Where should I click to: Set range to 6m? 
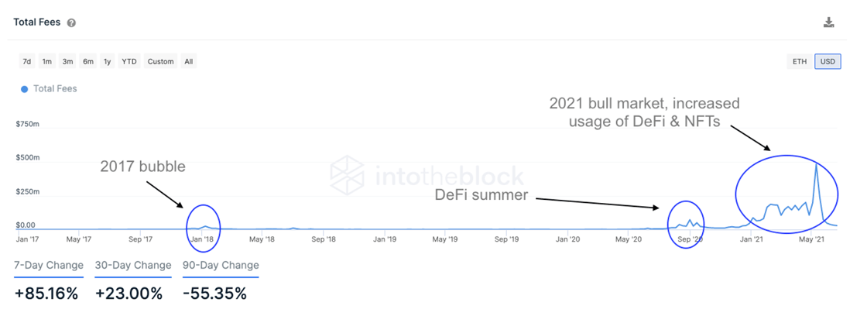[x=88, y=61]
